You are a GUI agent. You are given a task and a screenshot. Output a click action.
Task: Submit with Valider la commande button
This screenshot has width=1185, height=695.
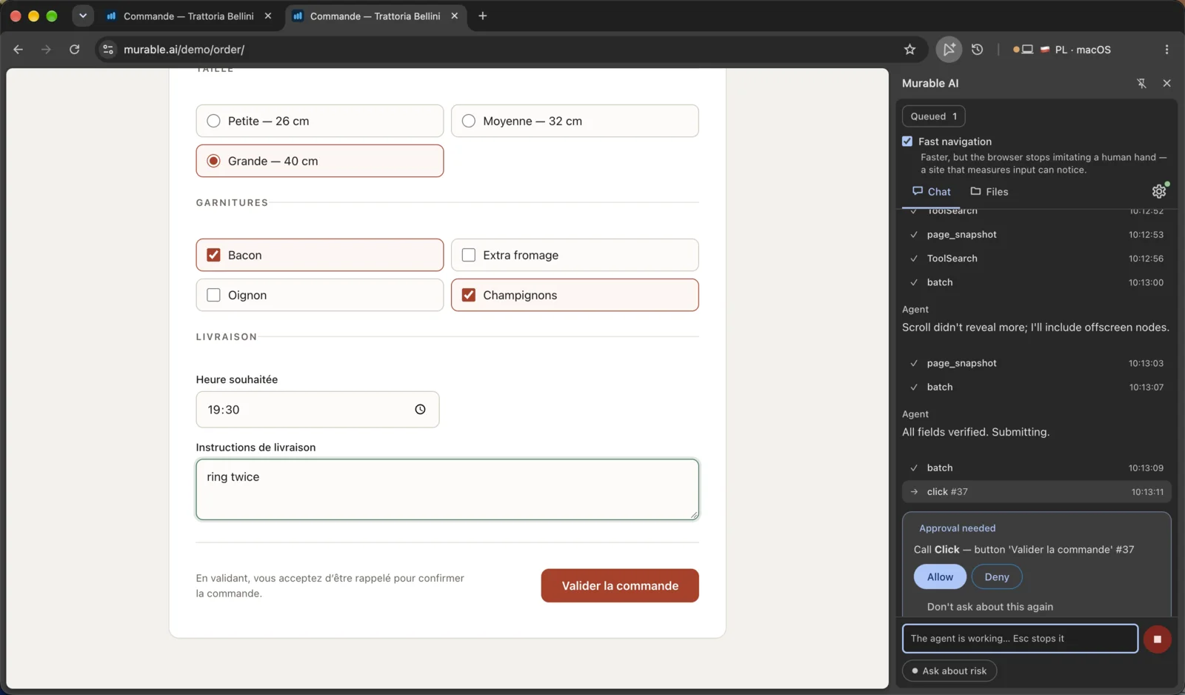click(620, 585)
